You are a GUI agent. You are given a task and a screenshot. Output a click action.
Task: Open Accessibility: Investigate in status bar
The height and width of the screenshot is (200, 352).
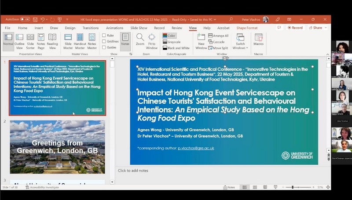point(42,187)
